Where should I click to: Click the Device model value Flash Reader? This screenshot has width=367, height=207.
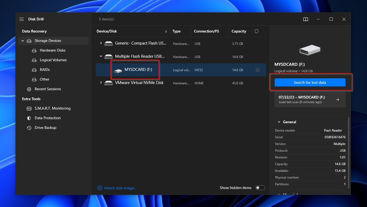[x=333, y=130]
